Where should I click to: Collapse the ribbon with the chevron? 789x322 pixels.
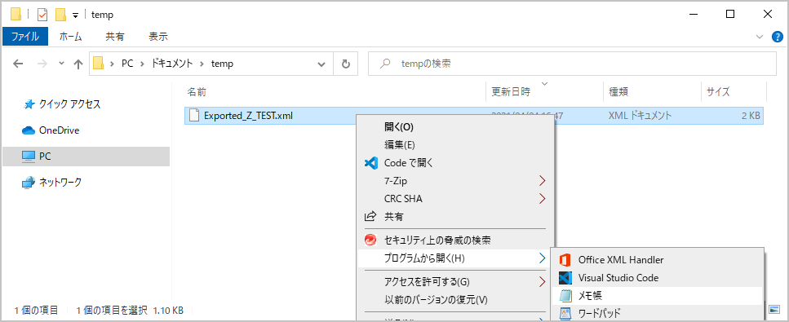pyautogui.click(x=760, y=37)
